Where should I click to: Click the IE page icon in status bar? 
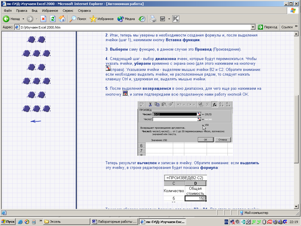4,213
